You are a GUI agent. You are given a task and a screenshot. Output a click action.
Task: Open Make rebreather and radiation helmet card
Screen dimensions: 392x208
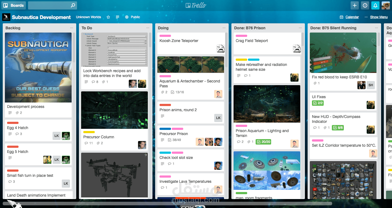tap(267, 69)
